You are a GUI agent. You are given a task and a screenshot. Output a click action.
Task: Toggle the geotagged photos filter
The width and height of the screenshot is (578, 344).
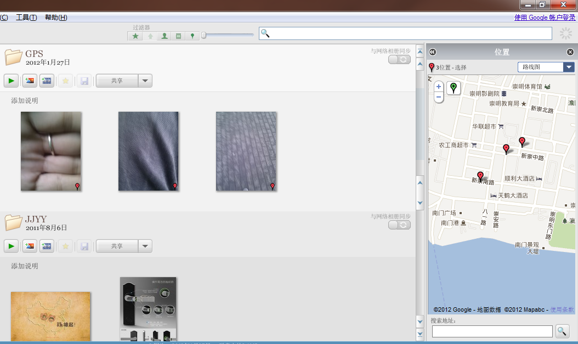(x=192, y=36)
